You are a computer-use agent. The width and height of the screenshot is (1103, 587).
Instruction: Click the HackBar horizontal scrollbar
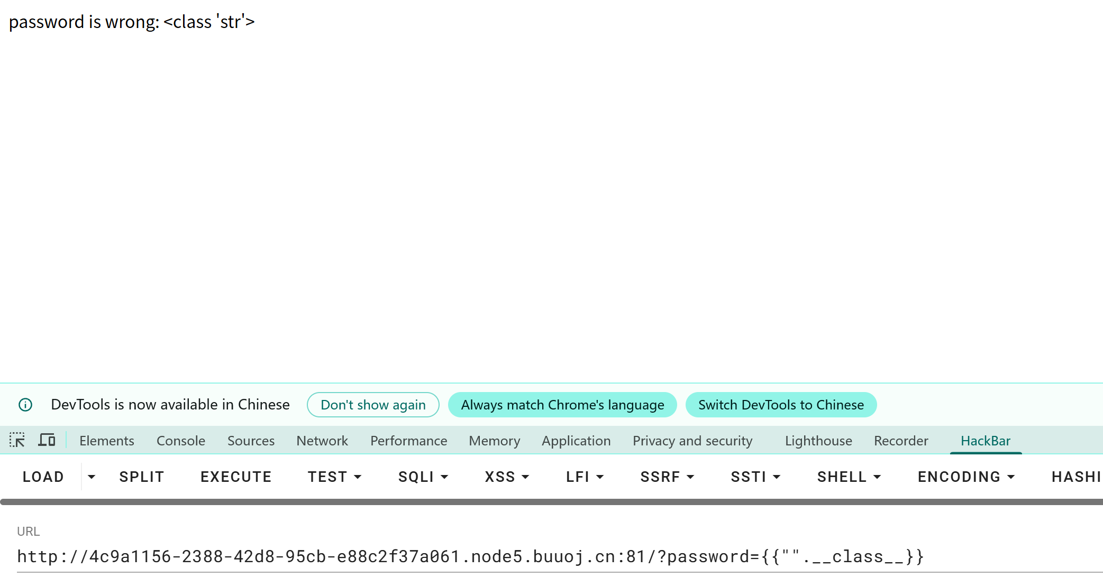coord(550,502)
